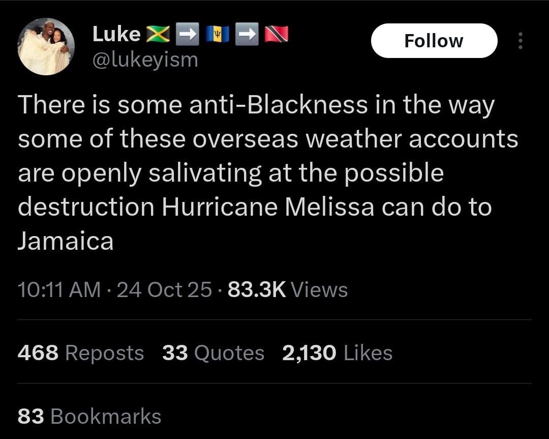This screenshot has height=439, width=549.
Task: Show the 2,130 Likes list
Action: 337,353
